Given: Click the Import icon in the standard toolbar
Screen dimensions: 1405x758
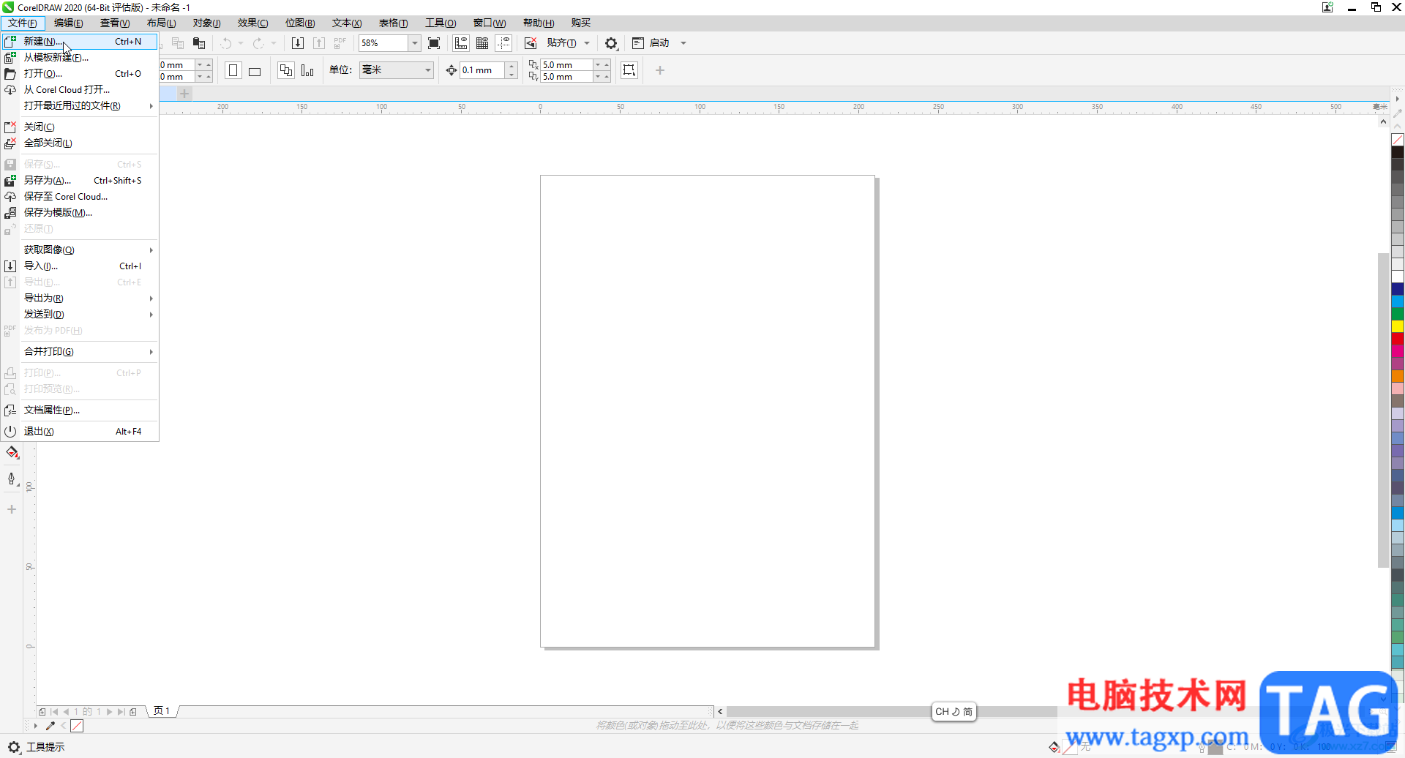Looking at the screenshot, I should 298,43.
